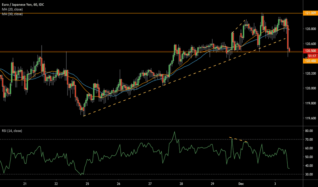Viewport: 318px width, 187px height.
Task: Select the 119.600 price axis value
Action: coord(310,118)
